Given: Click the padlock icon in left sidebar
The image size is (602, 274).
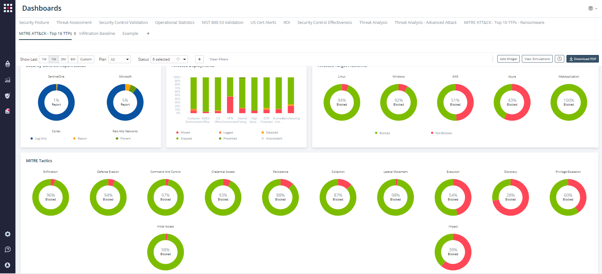Looking at the screenshot, I should [8, 64].
